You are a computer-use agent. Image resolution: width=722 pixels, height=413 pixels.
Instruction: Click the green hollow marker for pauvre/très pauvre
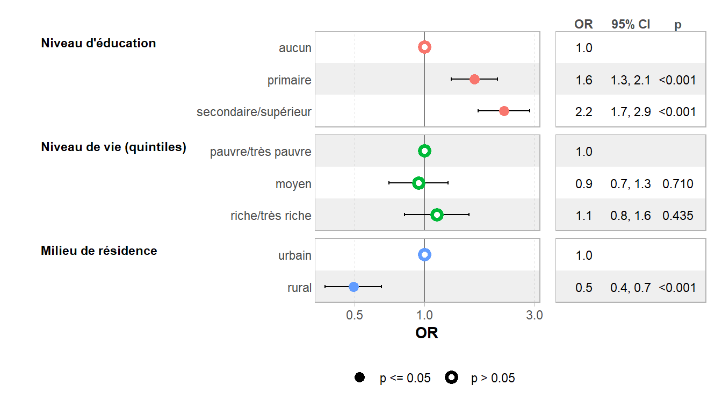424,151
